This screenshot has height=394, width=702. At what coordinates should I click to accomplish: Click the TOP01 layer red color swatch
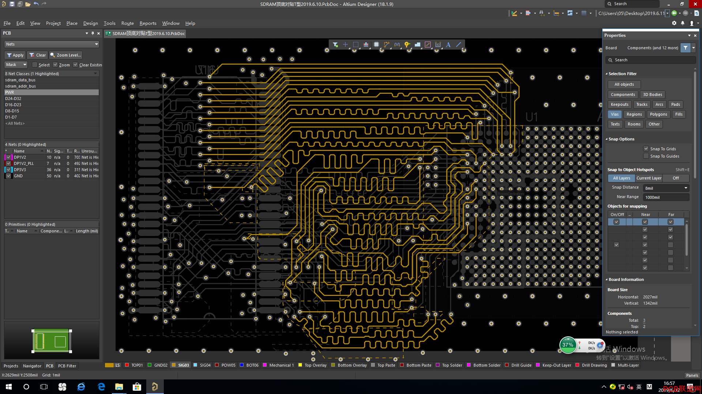pos(127,365)
